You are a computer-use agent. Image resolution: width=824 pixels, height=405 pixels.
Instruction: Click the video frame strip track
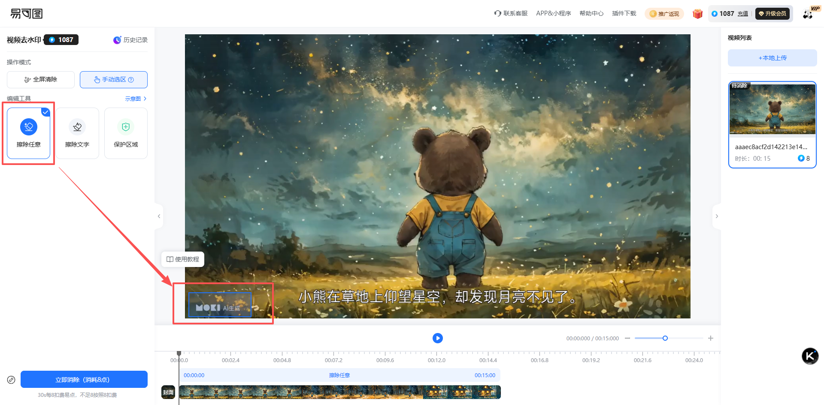tap(340, 392)
